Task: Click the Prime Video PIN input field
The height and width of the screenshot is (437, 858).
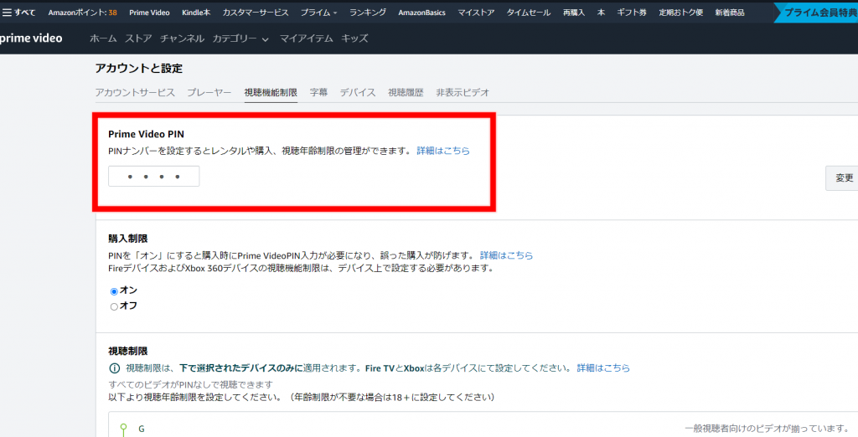Action: click(x=154, y=177)
